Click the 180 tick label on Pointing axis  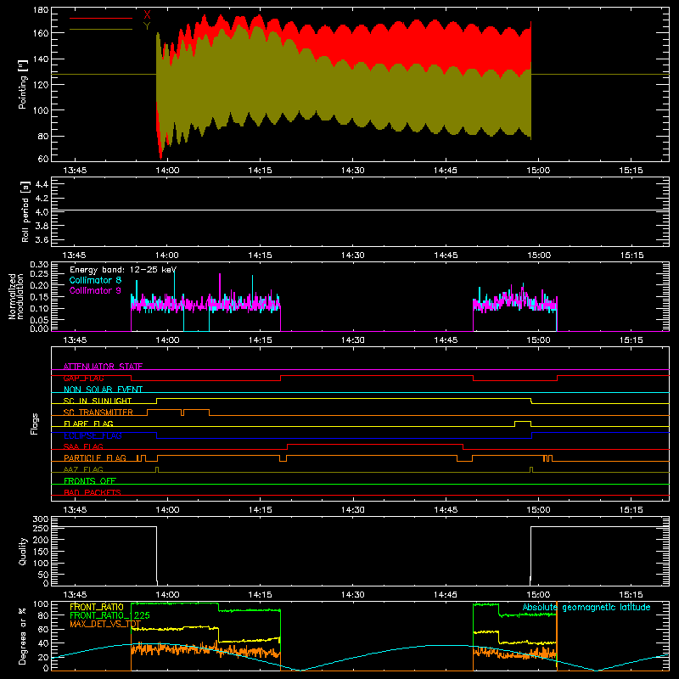coord(41,10)
